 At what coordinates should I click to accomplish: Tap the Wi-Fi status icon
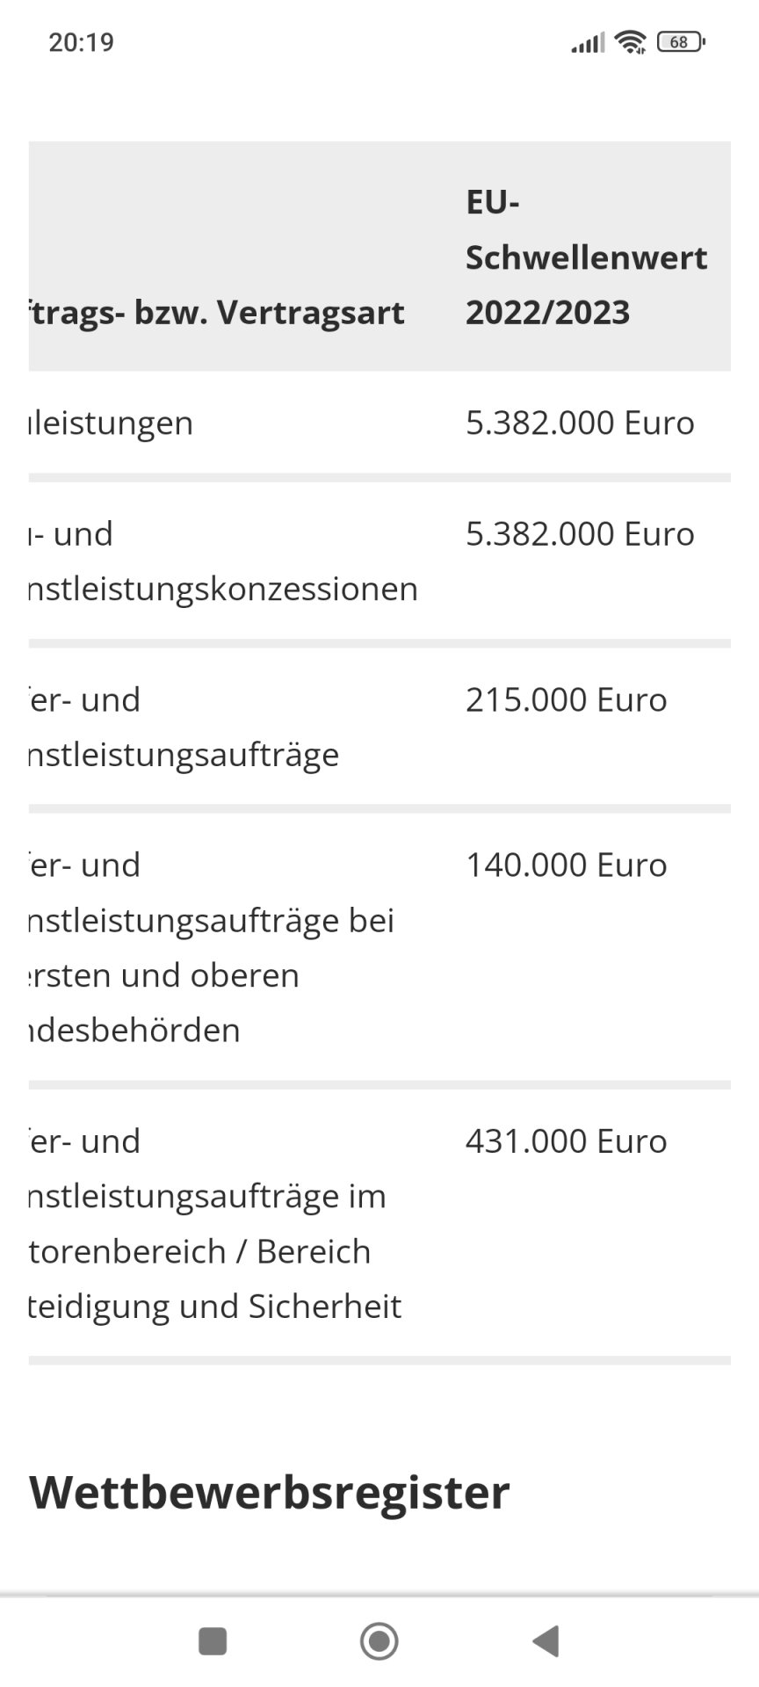[630, 41]
